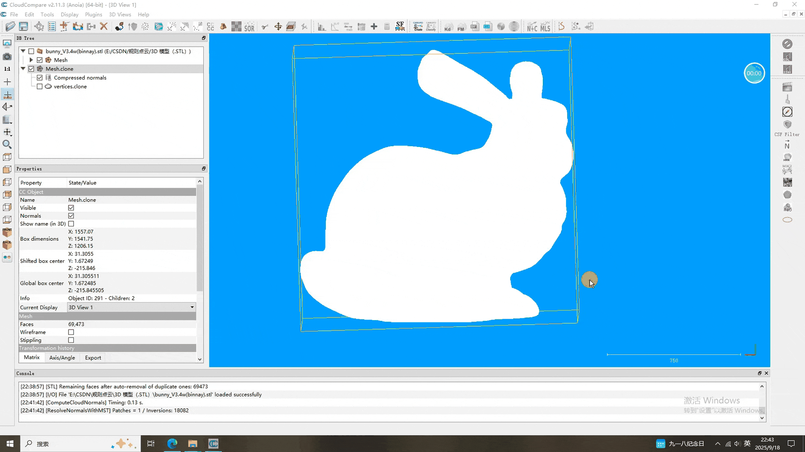Open the Cross Section tool
The width and height of the screenshot is (805, 452).
pyautogui.click(x=291, y=26)
